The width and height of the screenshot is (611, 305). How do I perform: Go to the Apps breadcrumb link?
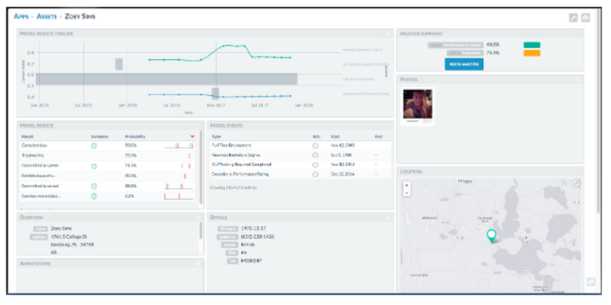pos(21,16)
